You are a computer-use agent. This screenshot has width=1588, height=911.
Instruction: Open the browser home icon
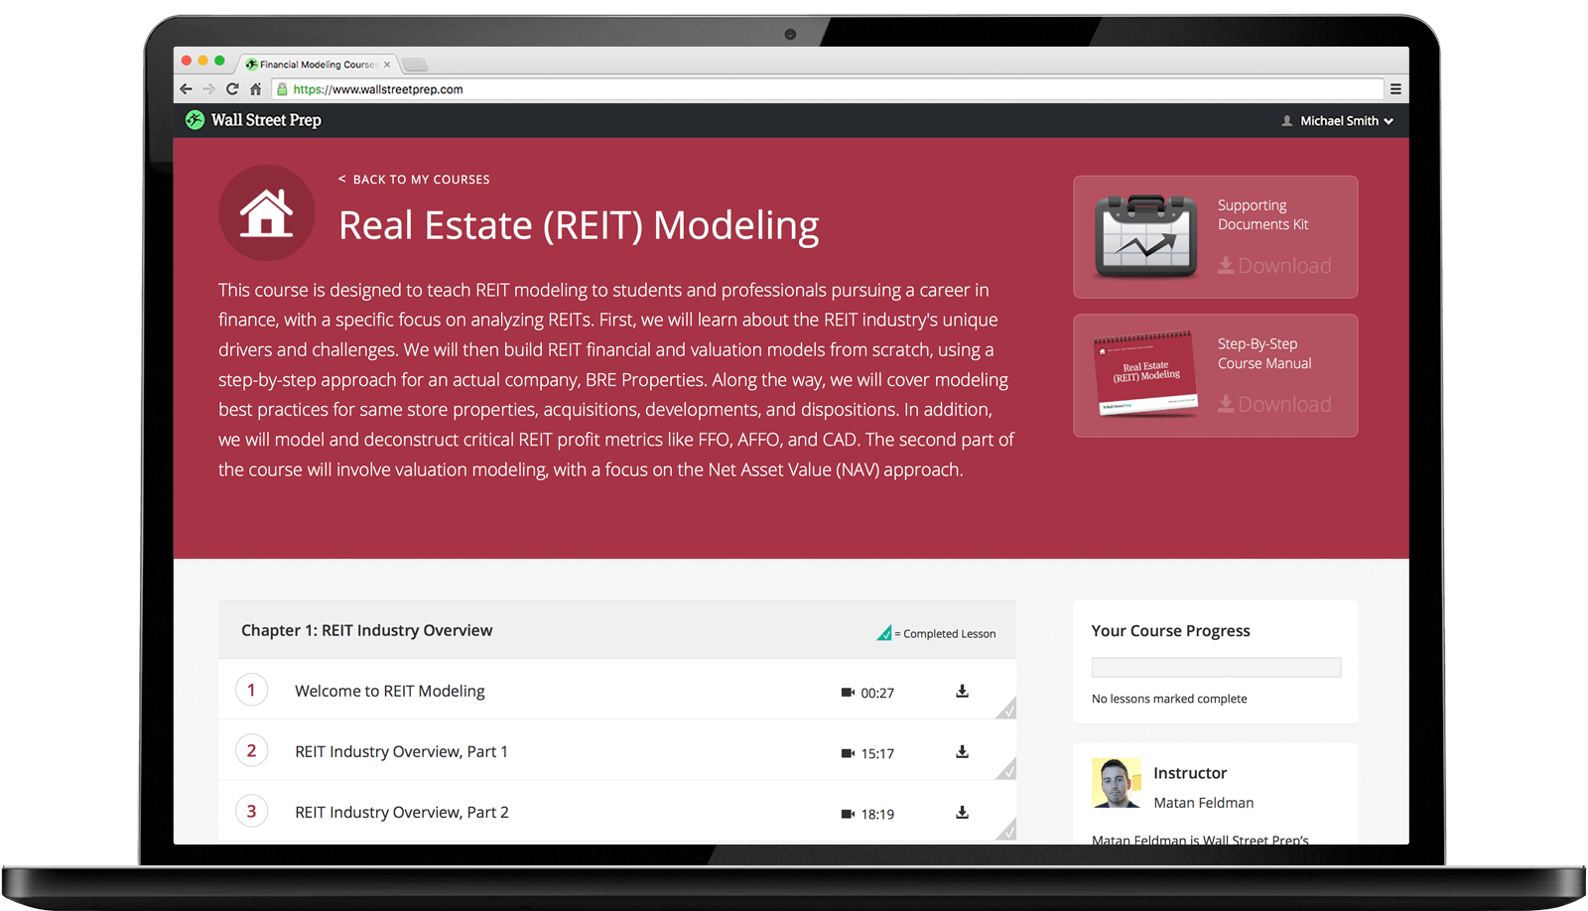(x=255, y=89)
